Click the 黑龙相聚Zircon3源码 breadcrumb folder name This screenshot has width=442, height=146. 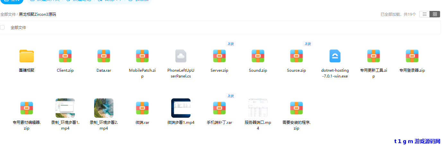click(x=38, y=14)
